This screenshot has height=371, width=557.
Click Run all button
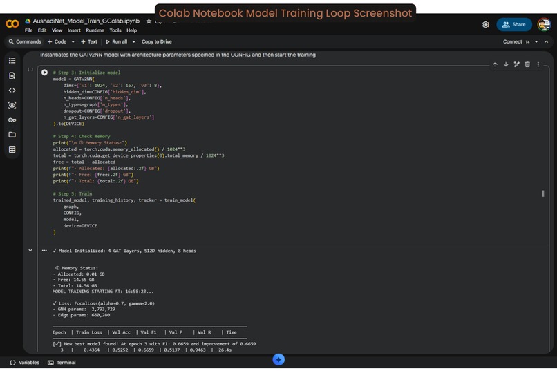(x=117, y=42)
